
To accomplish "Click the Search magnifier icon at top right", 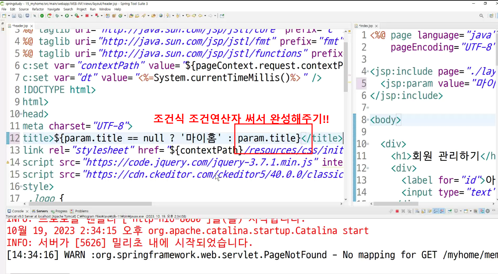I will pyautogui.click(x=481, y=16).
